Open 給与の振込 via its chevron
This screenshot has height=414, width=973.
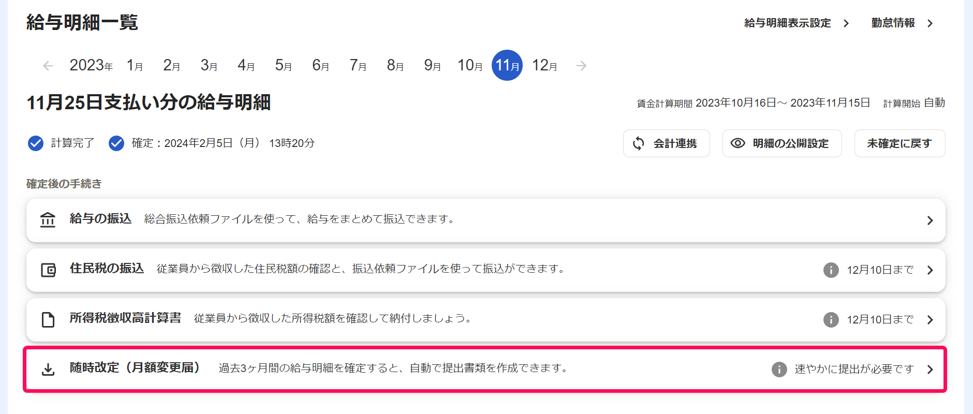[930, 220]
